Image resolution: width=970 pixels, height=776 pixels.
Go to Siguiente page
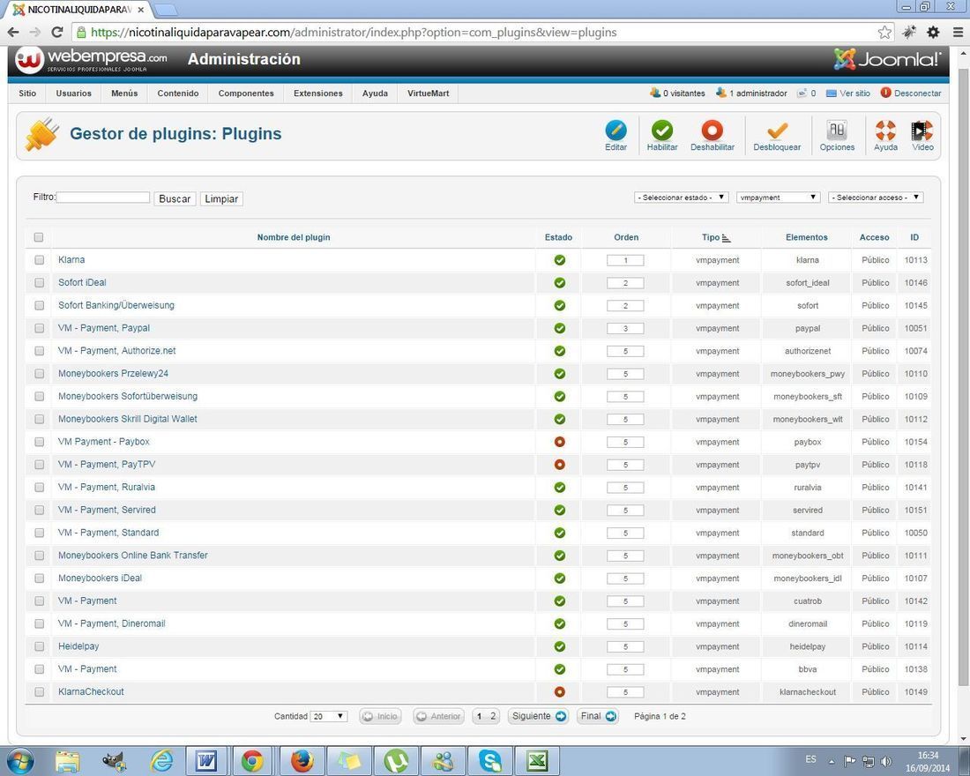(x=538, y=716)
